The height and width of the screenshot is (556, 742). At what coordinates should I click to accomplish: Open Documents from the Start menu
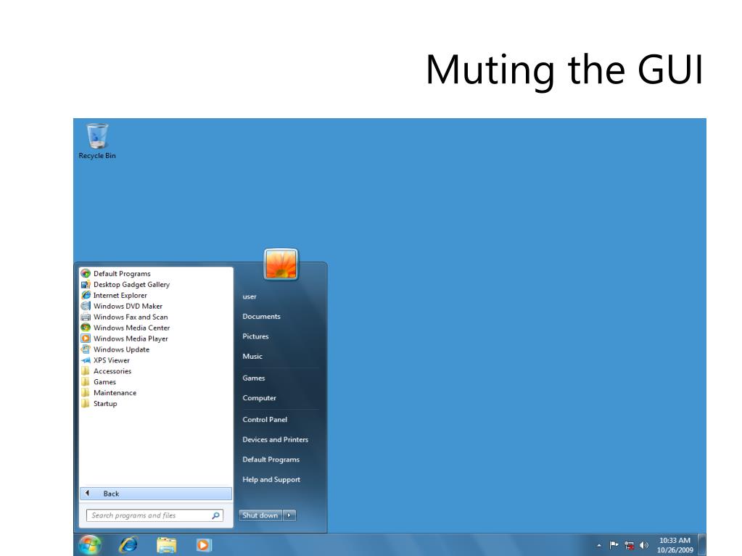click(261, 316)
